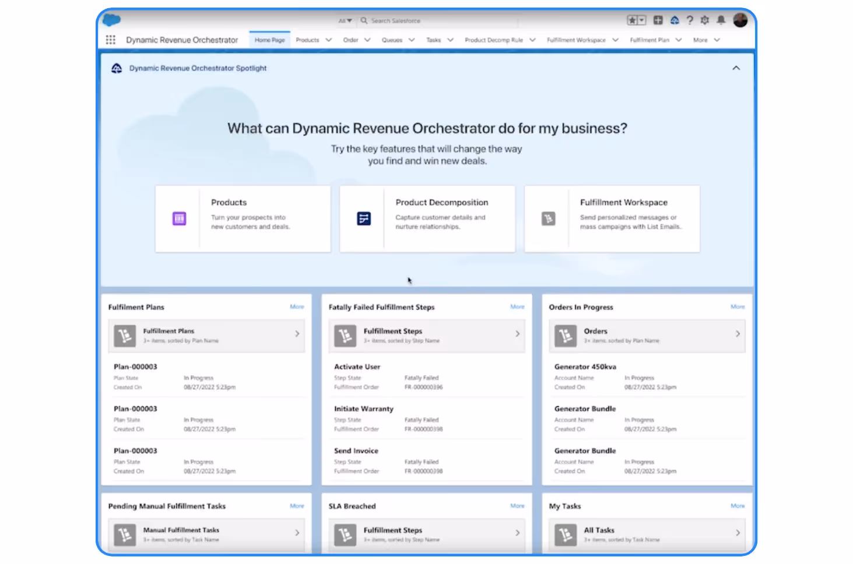Open SLA Breached Fulfillment Steps list arrow
This screenshot has height=564, width=853.
pos(517,533)
